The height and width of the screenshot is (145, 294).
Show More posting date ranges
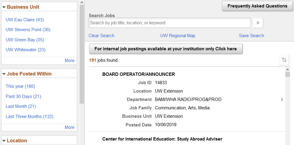pyautogui.click(x=70, y=127)
